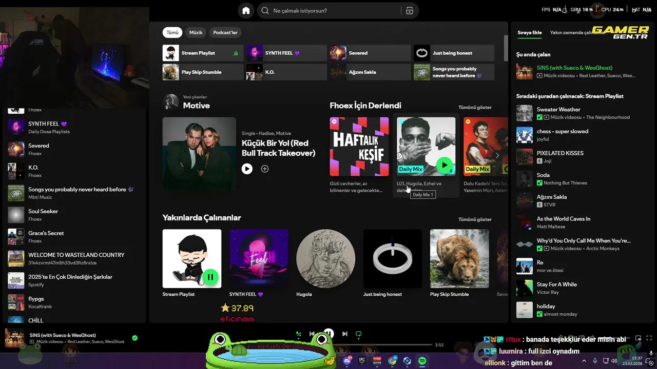This screenshot has width=657, height=369.
Task: Open the taskbar volume icon
Action: pos(614,361)
